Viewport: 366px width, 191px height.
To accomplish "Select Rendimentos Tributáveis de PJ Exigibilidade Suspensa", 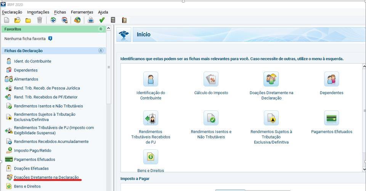I will point(54,130).
